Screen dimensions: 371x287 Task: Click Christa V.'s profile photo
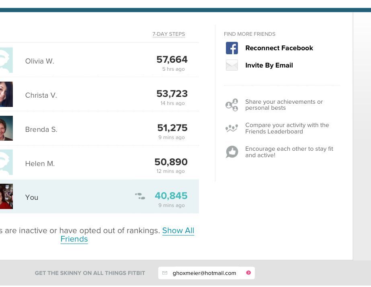[6, 94]
